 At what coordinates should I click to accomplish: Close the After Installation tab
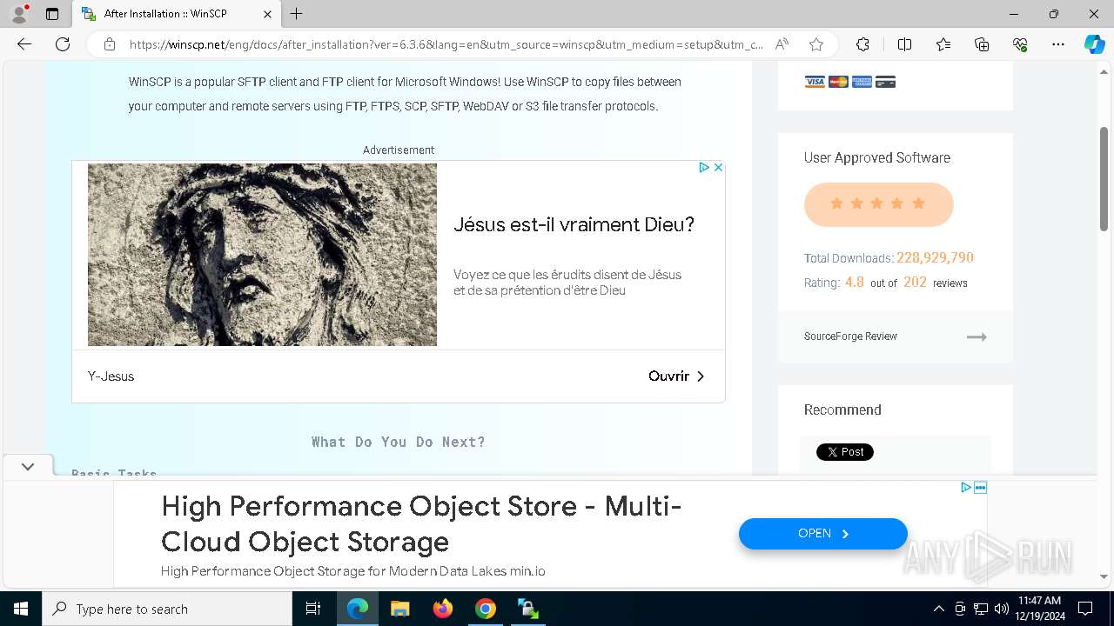coord(267,14)
